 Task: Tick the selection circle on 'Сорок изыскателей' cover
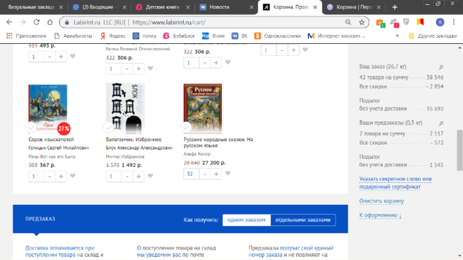click(x=31, y=127)
